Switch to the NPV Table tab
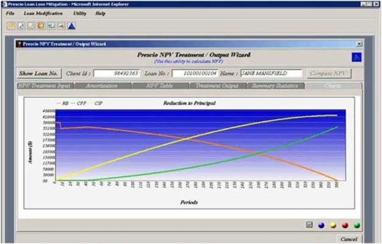This screenshot has width=382, height=244. click(160, 86)
